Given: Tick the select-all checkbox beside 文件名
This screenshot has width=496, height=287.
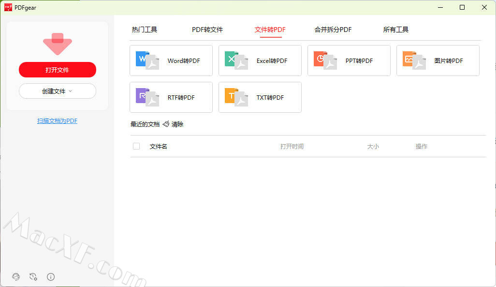Looking at the screenshot, I should [136, 146].
